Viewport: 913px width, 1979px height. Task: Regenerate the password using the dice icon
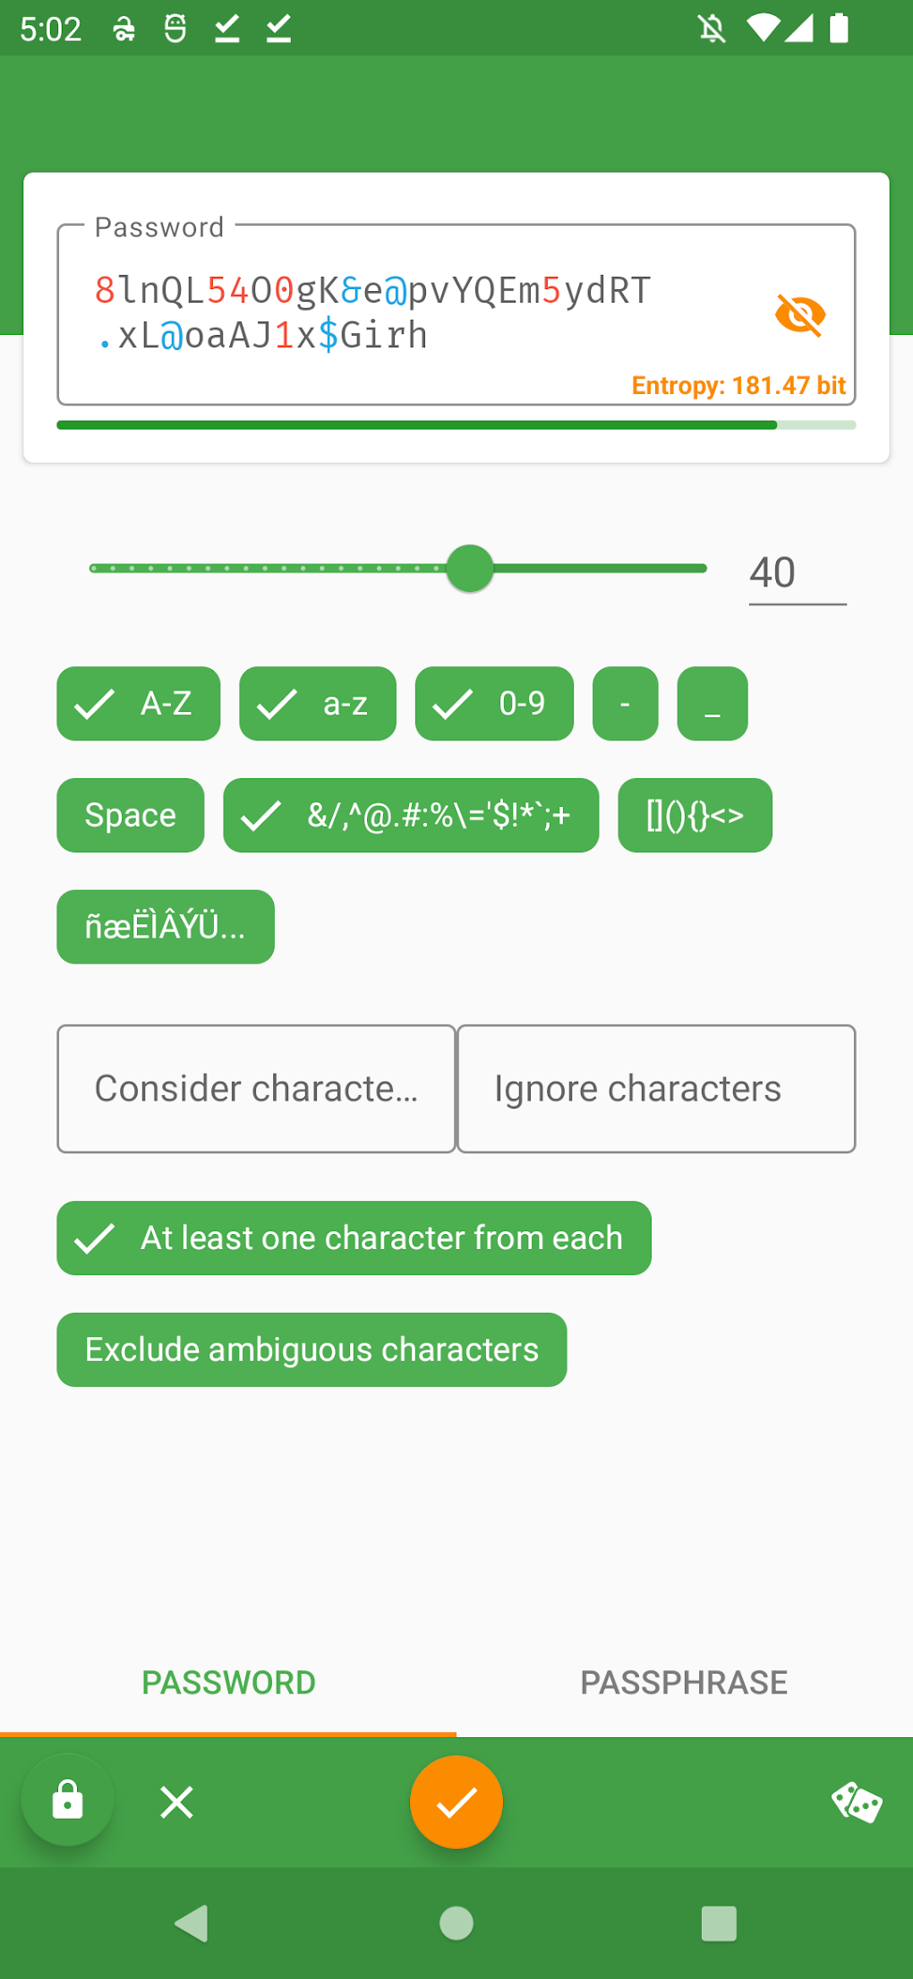[x=858, y=1802]
